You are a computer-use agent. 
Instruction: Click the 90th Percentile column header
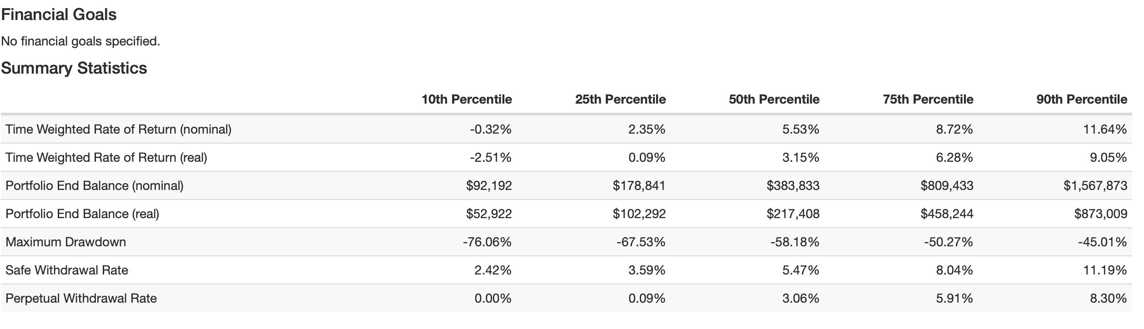coord(1081,100)
